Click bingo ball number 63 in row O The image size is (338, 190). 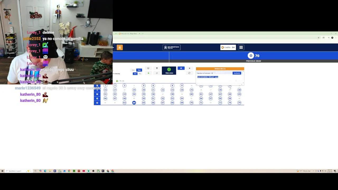(124, 103)
